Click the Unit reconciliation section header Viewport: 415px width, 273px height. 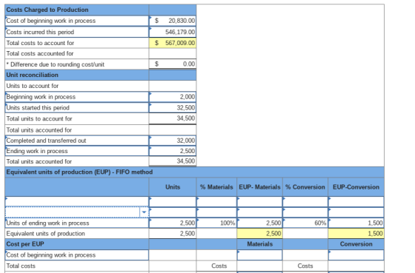click(x=77, y=75)
